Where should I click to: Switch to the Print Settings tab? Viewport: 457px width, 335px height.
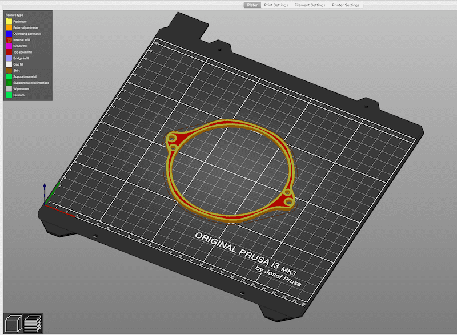click(276, 5)
